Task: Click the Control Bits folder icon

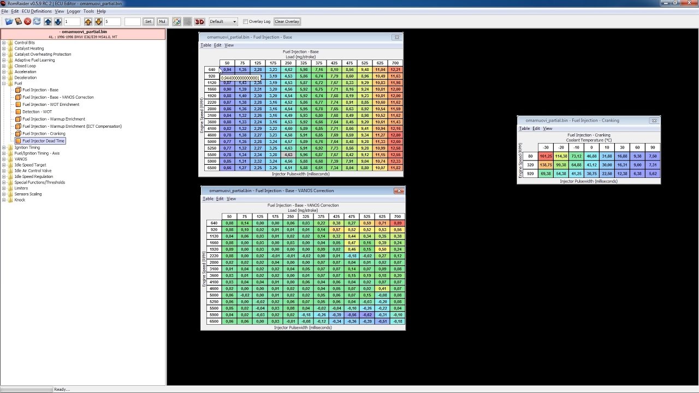Action: point(10,43)
